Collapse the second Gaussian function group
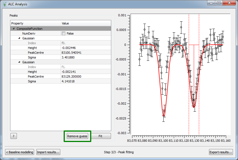238x160 pixels. [19, 62]
